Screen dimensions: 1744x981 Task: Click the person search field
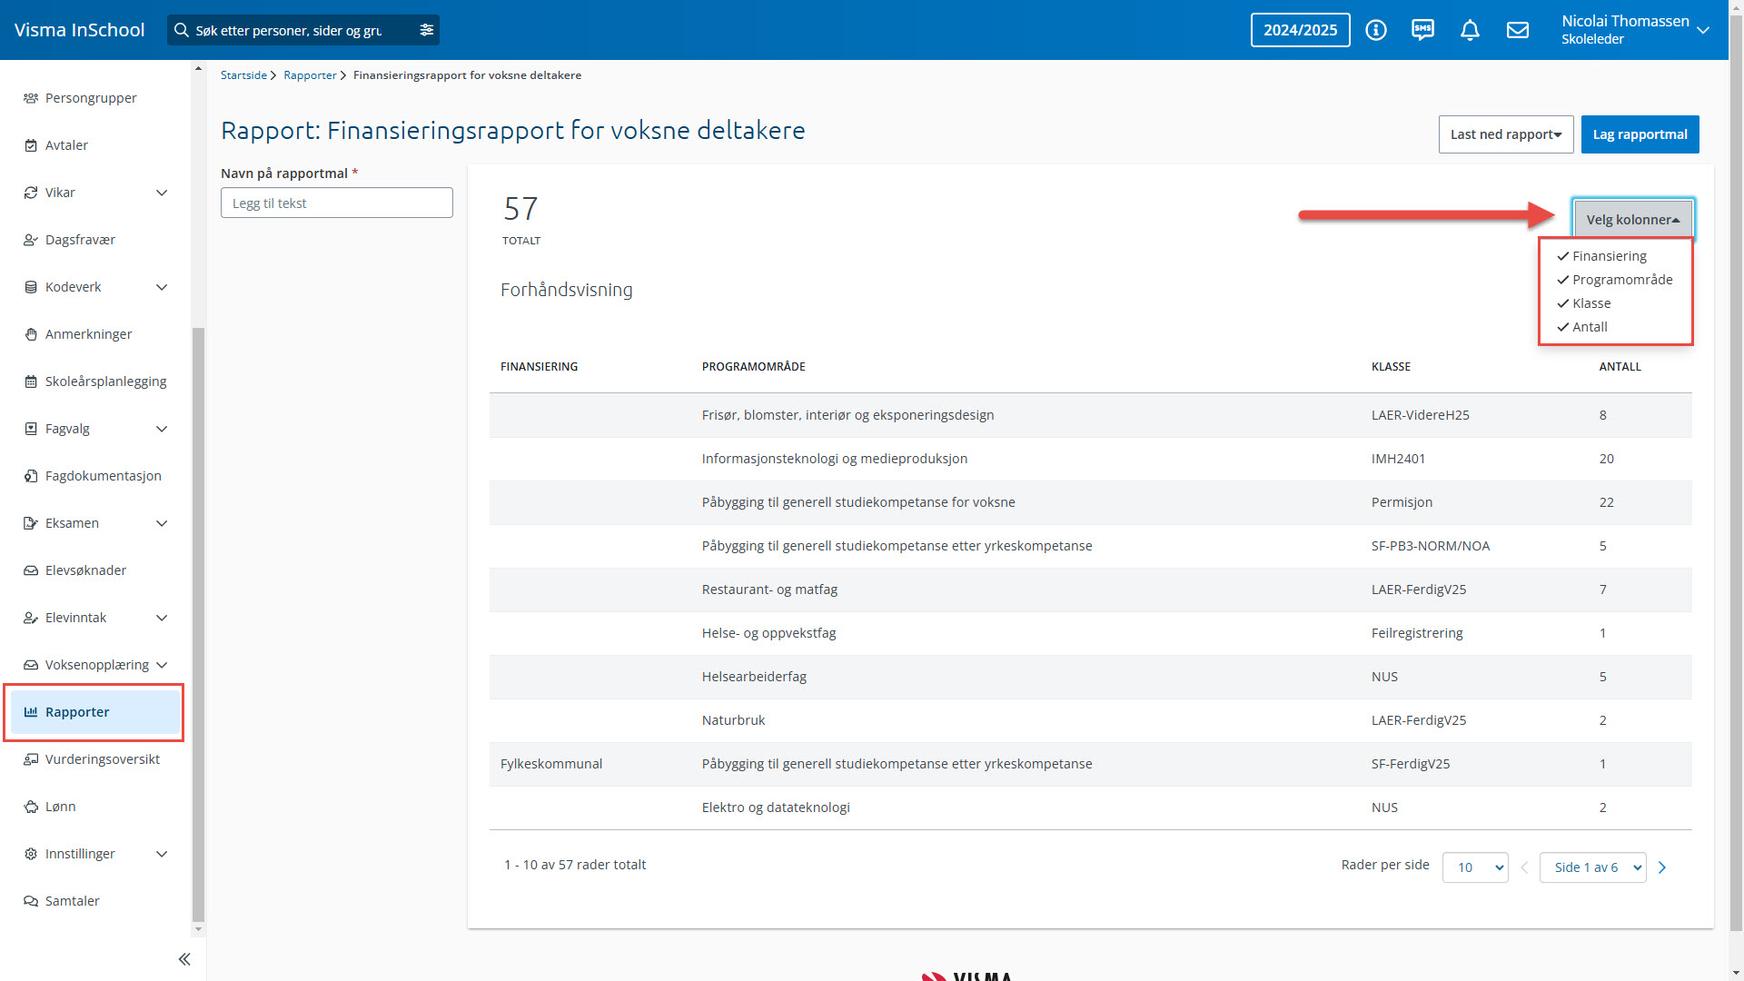coord(291,30)
